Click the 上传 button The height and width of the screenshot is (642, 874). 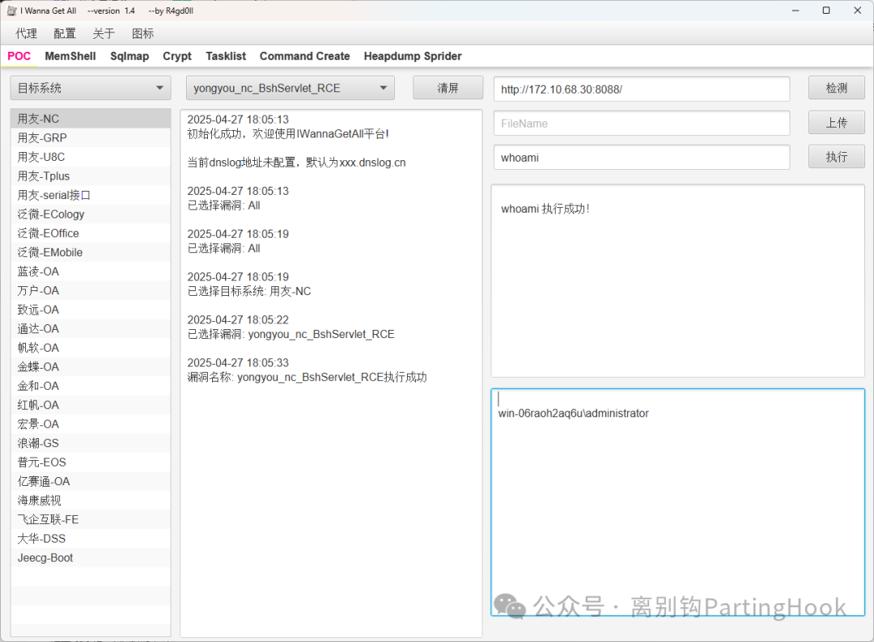point(837,123)
